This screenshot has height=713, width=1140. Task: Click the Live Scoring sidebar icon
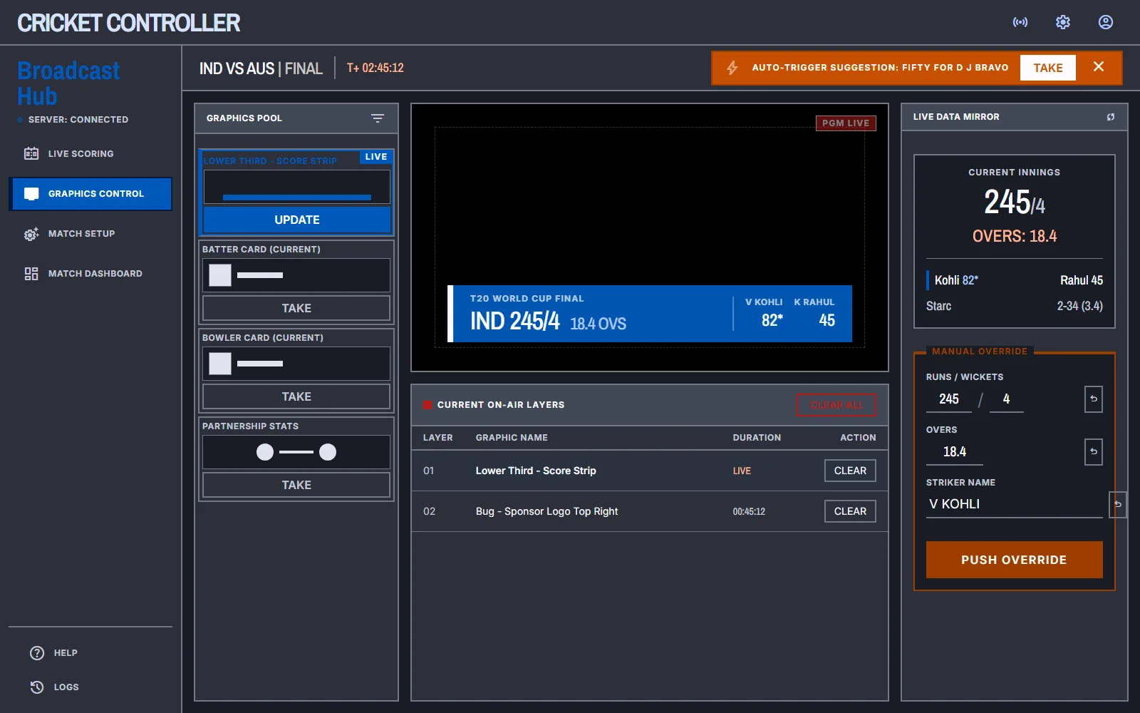31,154
